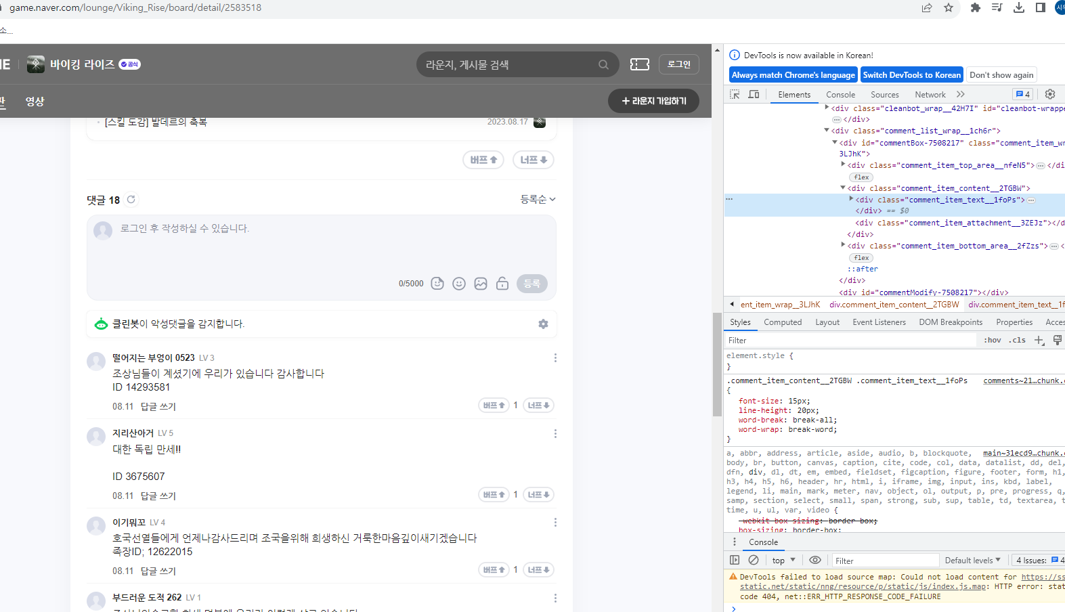Toggle the device toolbar in DevTools
The image size is (1065, 612).
point(754,95)
